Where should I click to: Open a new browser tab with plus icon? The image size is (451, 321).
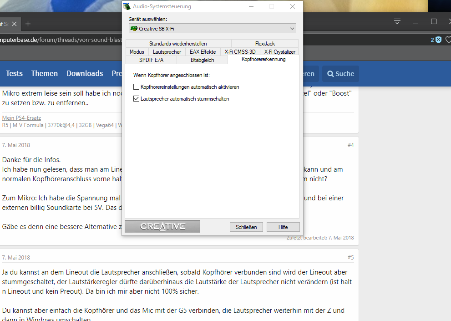point(28,24)
